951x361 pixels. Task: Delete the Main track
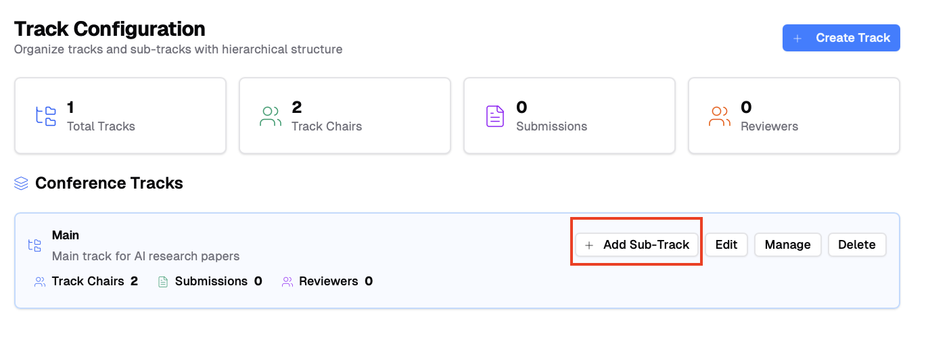coord(856,245)
